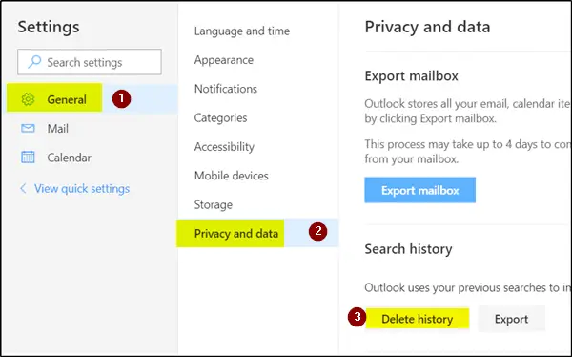
Task: Return via View quick settings link
Action: 82,189
